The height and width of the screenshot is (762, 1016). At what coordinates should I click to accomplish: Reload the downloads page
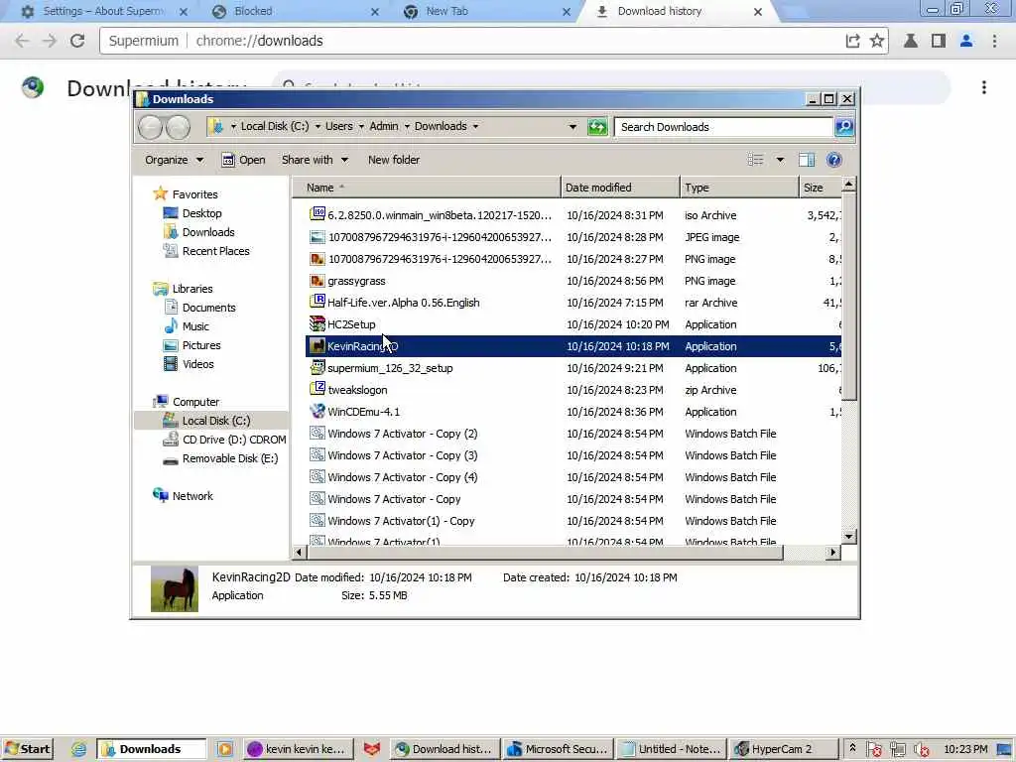click(77, 41)
